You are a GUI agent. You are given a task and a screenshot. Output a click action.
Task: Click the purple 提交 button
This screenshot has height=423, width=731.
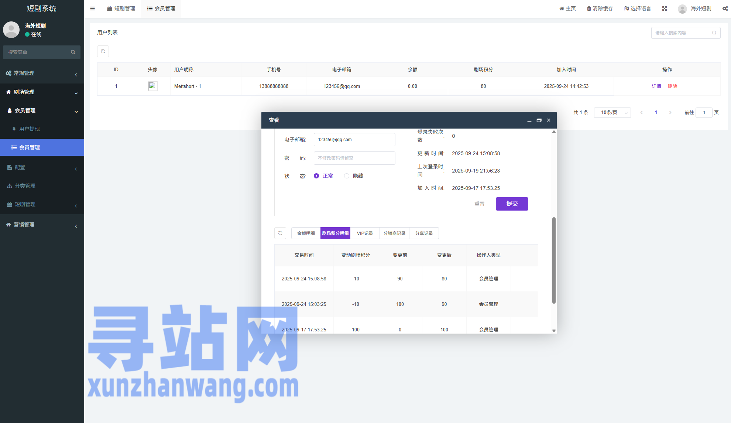pyautogui.click(x=512, y=204)
